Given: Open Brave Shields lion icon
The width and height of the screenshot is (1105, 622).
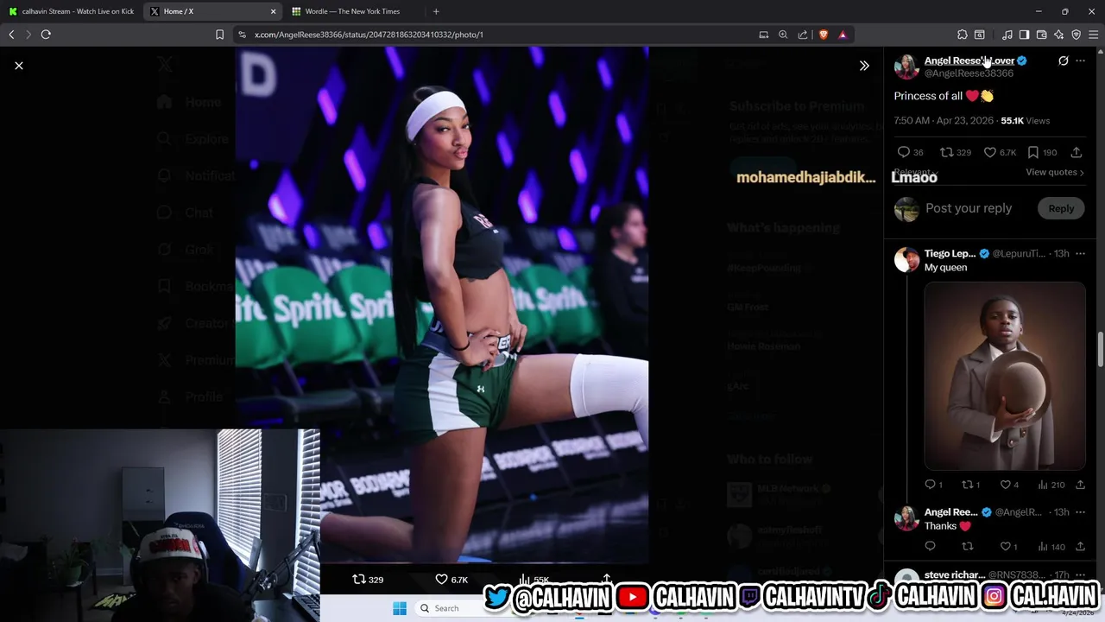Looking at the screenshot, I should 824,35.
